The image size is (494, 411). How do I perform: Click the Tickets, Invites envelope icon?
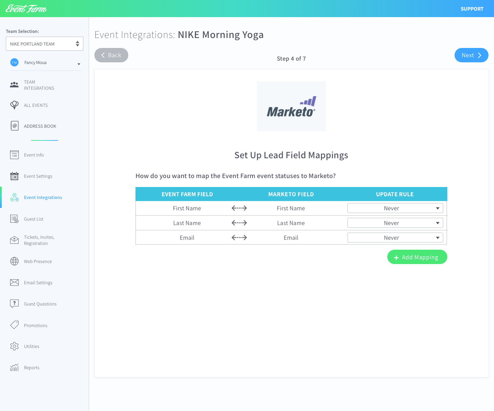click(x=14, y=240)
